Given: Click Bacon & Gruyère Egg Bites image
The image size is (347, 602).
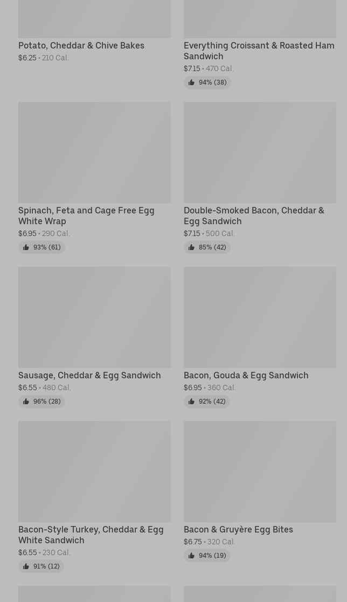Looking at the screenshot, I should point(260,472).
